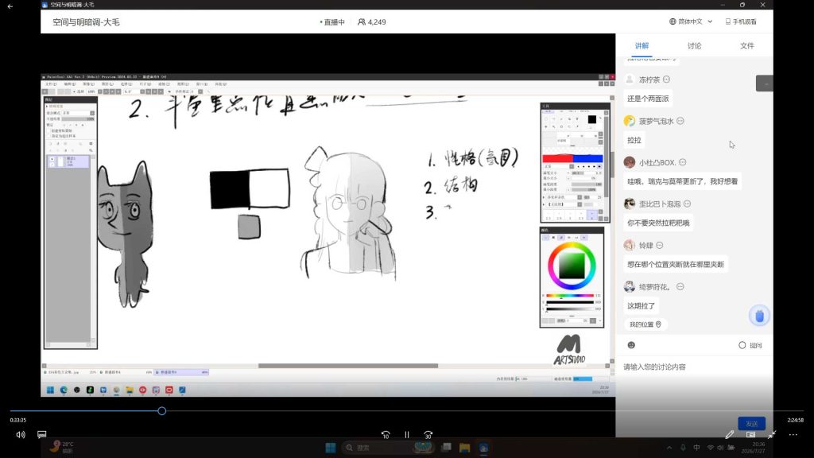
Task: Click the blue 发送 send button
Action: (x=751, y=424)
